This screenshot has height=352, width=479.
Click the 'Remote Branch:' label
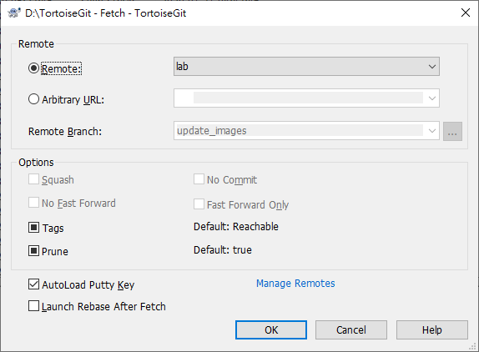(65, 132)
